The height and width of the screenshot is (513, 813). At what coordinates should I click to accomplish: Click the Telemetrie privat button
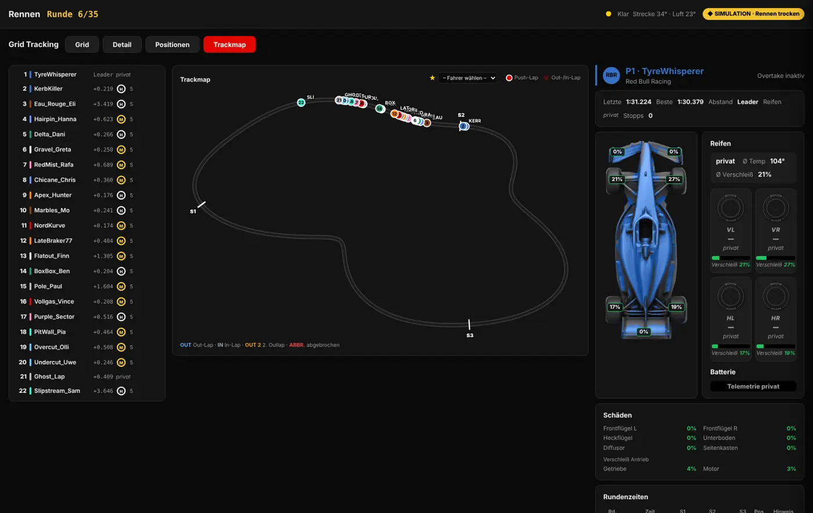click(x=753, y=386)
